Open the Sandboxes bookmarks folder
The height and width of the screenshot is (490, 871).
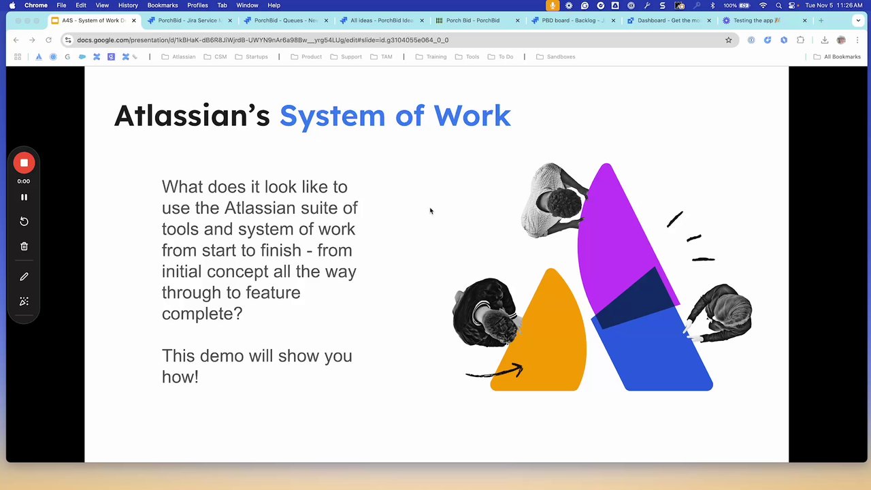pyautogui.click(x=555, y=56)
